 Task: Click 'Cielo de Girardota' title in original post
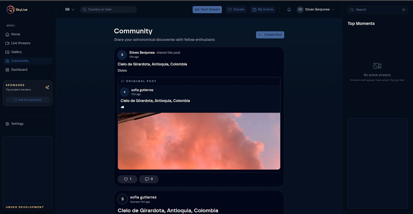click(x=155, y=101)
